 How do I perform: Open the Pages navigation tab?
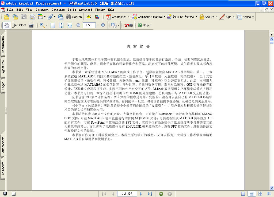click(3, 86)
